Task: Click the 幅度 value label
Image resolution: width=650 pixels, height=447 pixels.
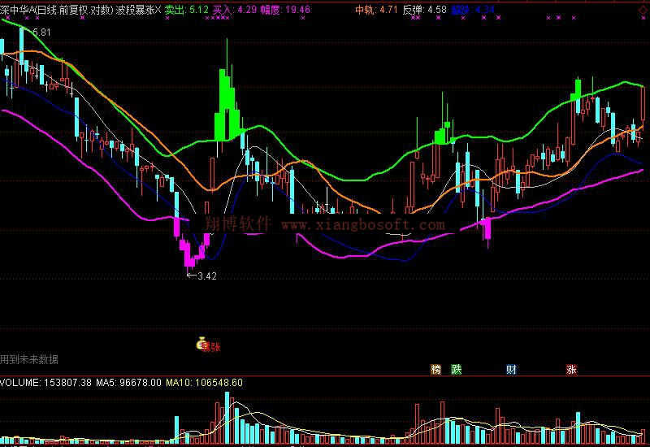Action: tap(287, 10)
